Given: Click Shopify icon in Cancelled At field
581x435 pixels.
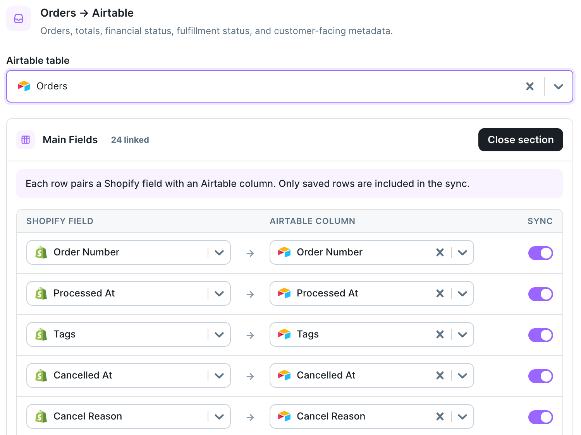Looking at the screenshot, I should (41, 375).
